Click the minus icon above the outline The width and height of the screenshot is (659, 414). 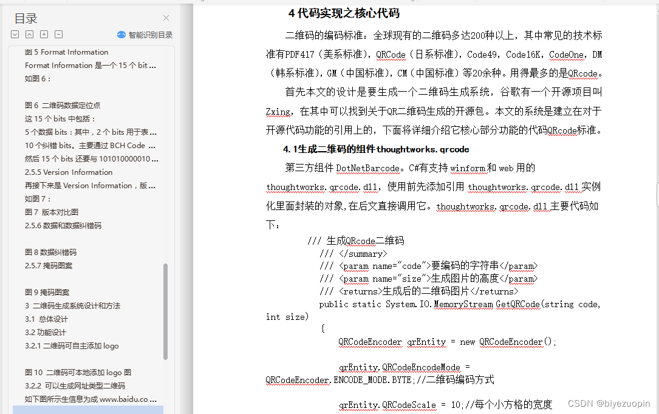pyautogui.click(x=58, y=35)
